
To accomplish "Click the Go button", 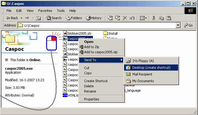I will tap(189, 26).
